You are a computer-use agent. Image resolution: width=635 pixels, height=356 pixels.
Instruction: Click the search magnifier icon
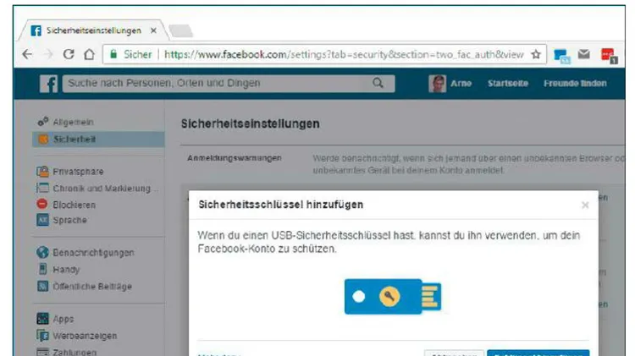(x=378, y=84)
